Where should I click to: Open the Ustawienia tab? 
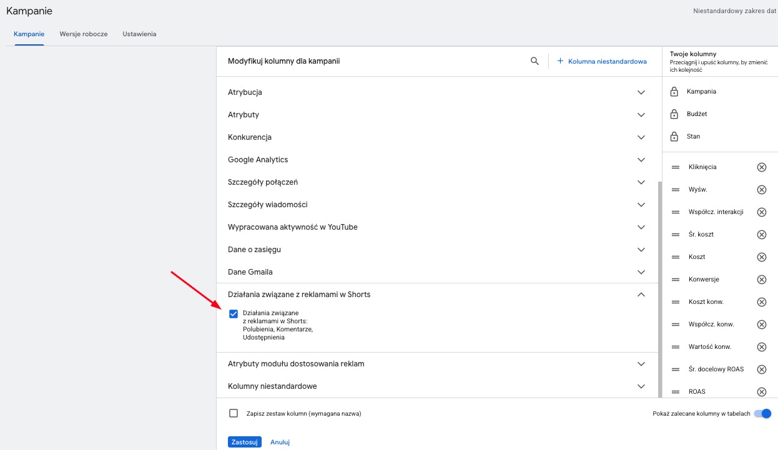coord(139,34)
